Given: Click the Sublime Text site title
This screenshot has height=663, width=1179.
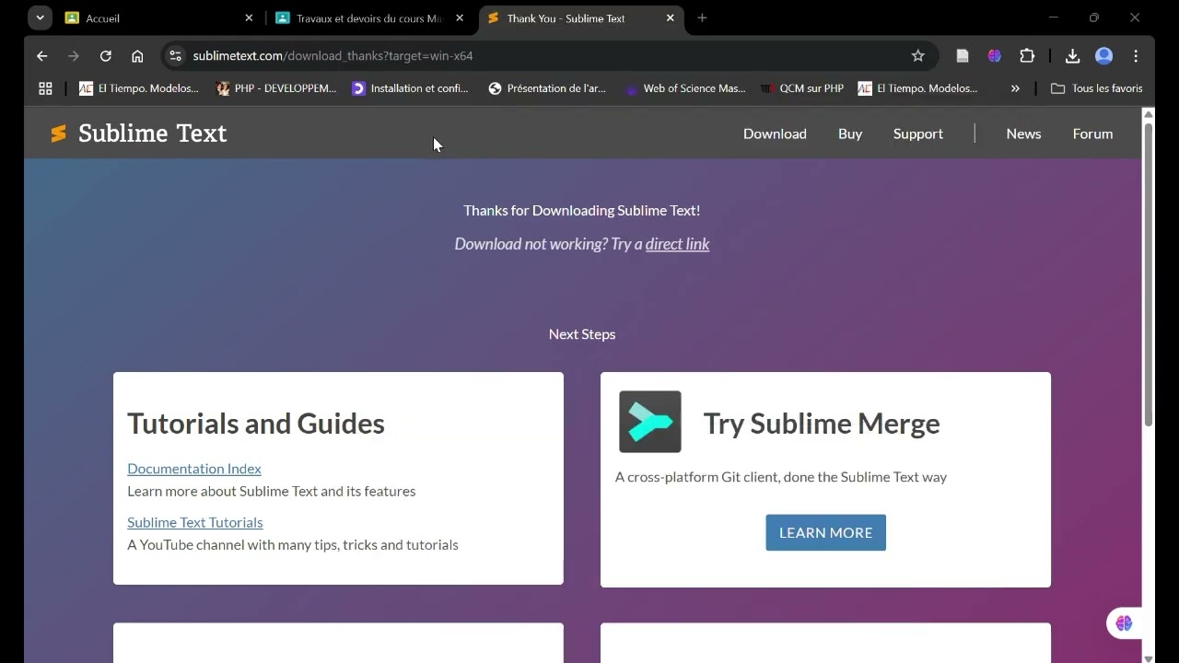Looking at the screenshot, I should (153, 134).
